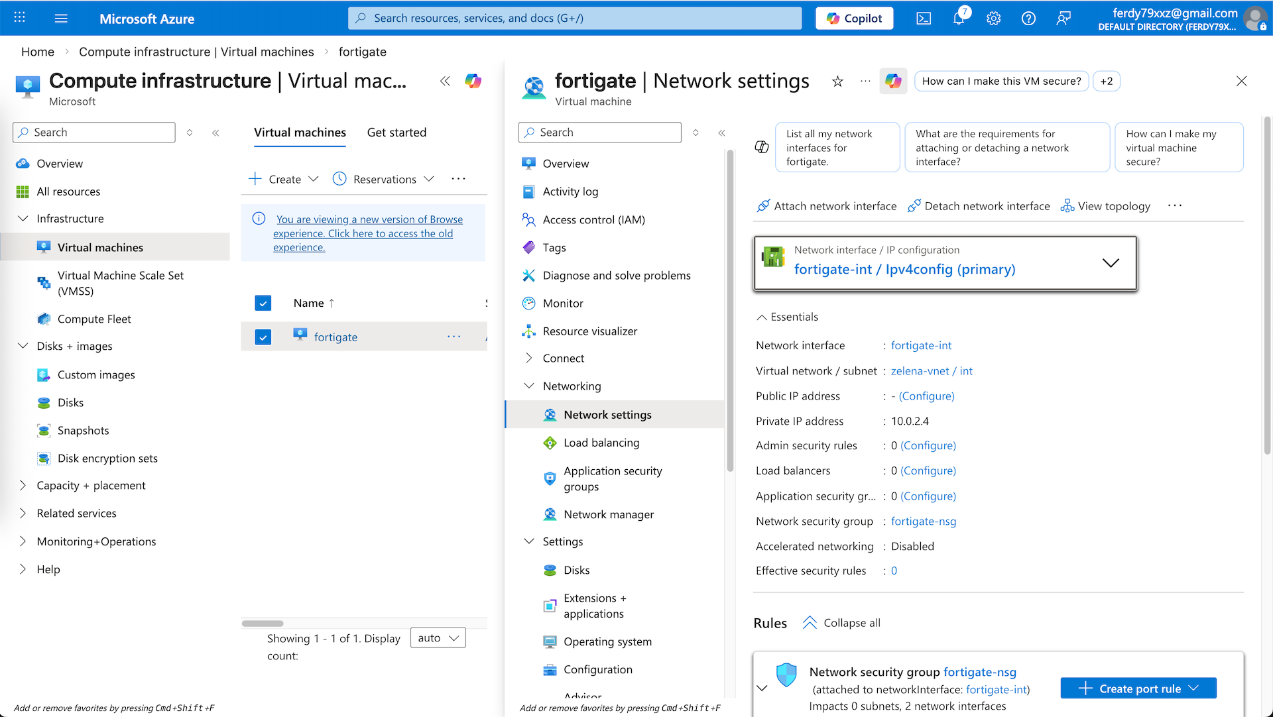The width and height of the screenshot is (1273, 717).
Task: Open the fortigate-nsg network security group link
Action: point(923,522)
